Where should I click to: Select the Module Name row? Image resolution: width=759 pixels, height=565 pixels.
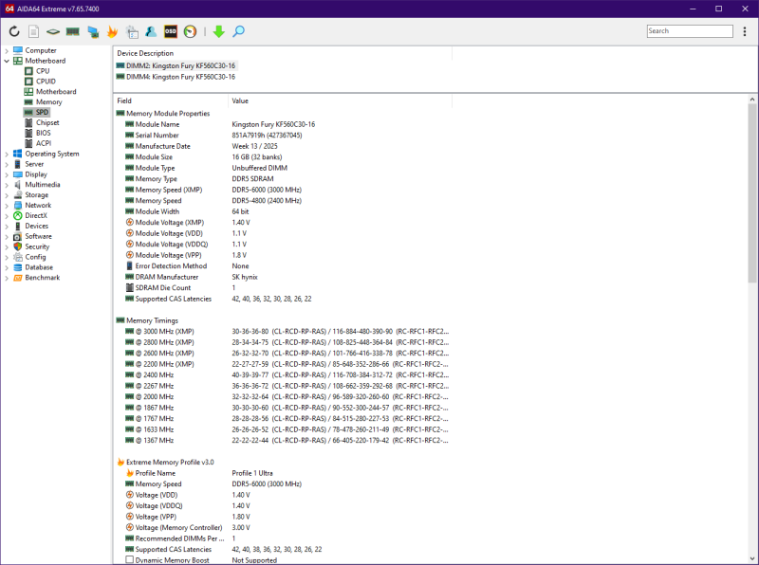283,124
